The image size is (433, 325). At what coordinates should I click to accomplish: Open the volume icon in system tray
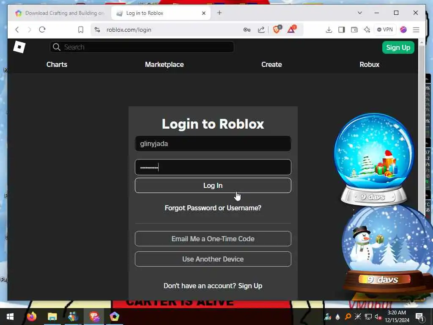pyautogui.click(x=378, y=317)
